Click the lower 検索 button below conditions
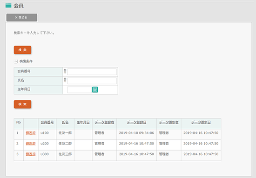Viewport: 256px width, 178px height. point(22,104)
